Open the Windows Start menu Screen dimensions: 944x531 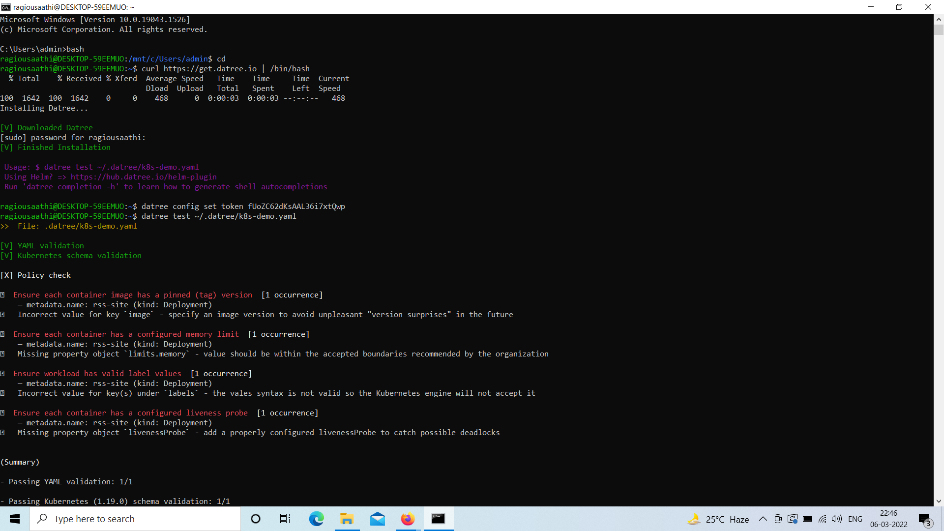[15, 519]
